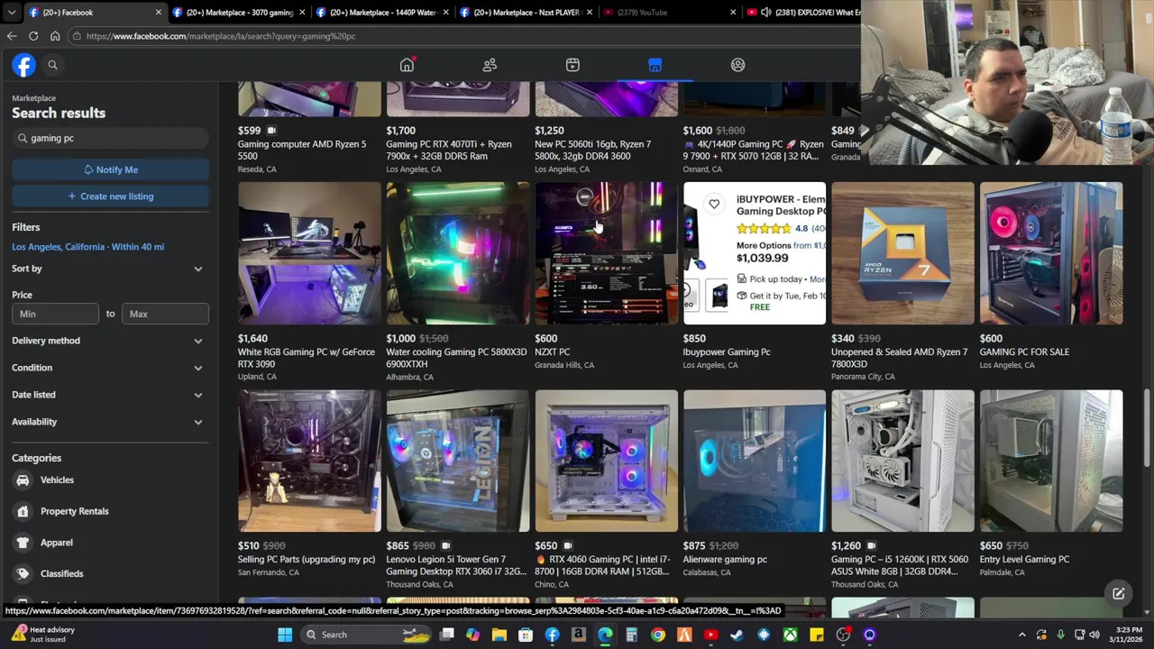Close the (20+) Facebook tab
The image size is (1154, 649).
pos(159,13)
